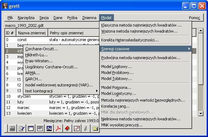Click the Nazwa zmiennej column header
This screenshot has width=208, height=137.
coord(32,33)
